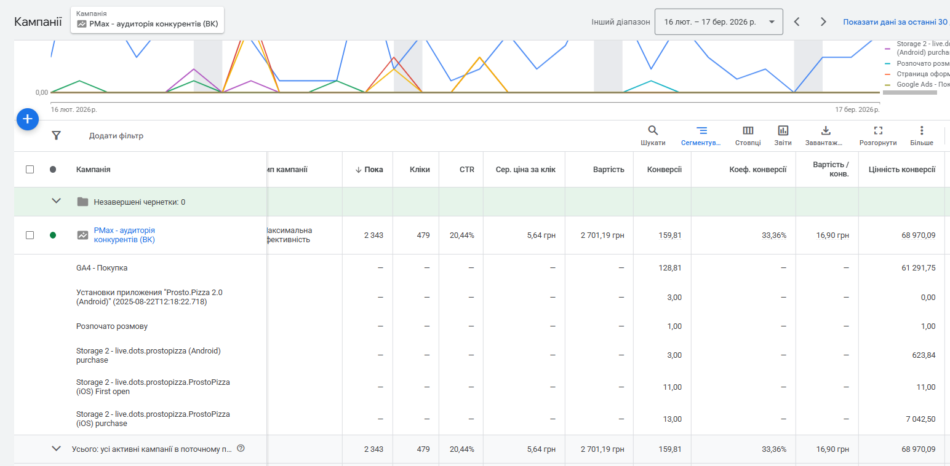Collapse the Незавершені чернетки row chevron

click(57, 201)
